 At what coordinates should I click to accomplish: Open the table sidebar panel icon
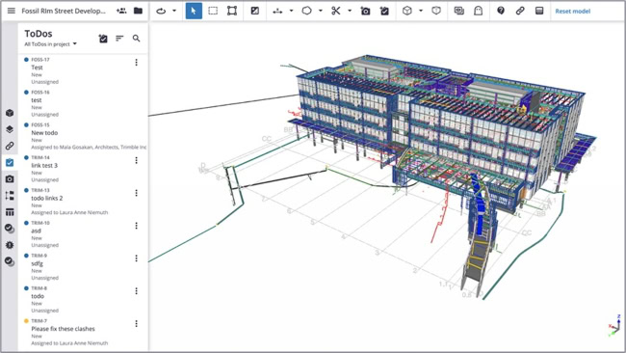(x=10, y=212)
